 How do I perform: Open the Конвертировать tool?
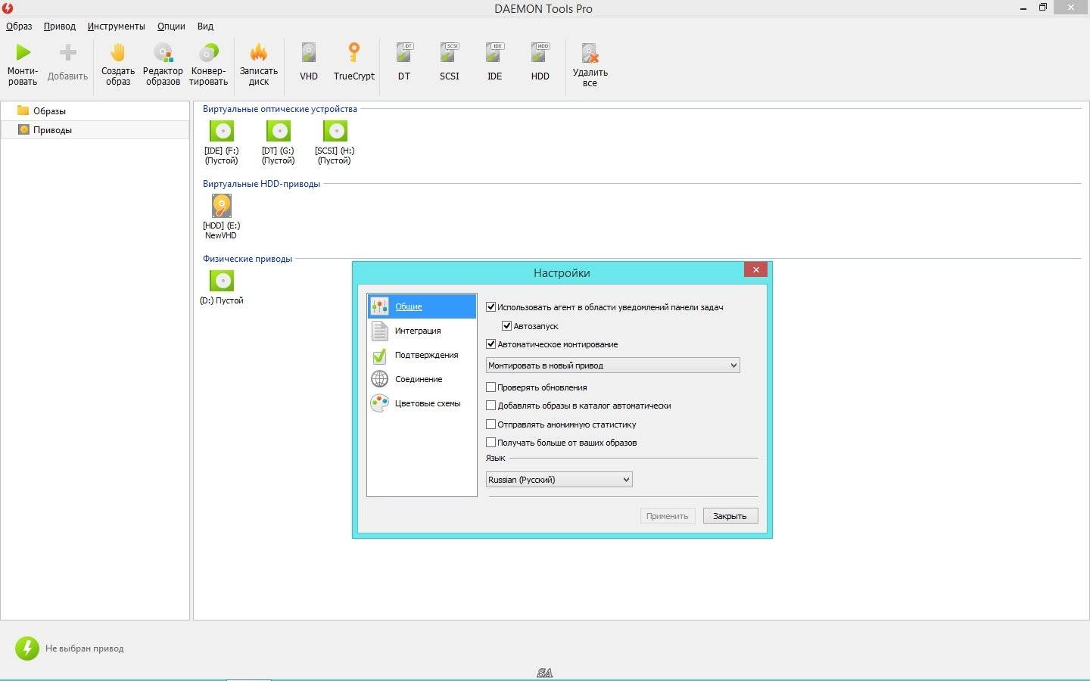208,64
